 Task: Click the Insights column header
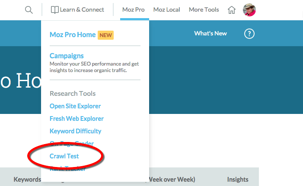[238, 180]
